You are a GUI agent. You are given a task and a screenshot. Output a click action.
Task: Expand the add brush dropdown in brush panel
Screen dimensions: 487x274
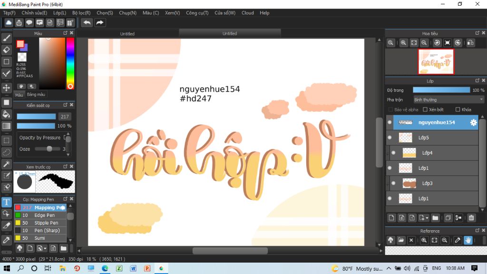45,248
